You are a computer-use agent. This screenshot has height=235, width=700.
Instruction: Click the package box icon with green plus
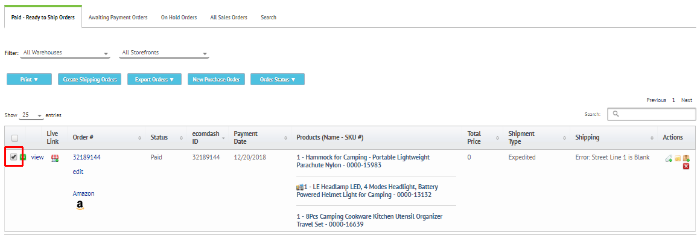(686, 158)
